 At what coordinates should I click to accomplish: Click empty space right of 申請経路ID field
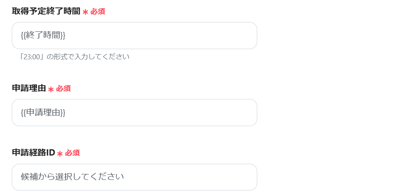click(326, 177)
